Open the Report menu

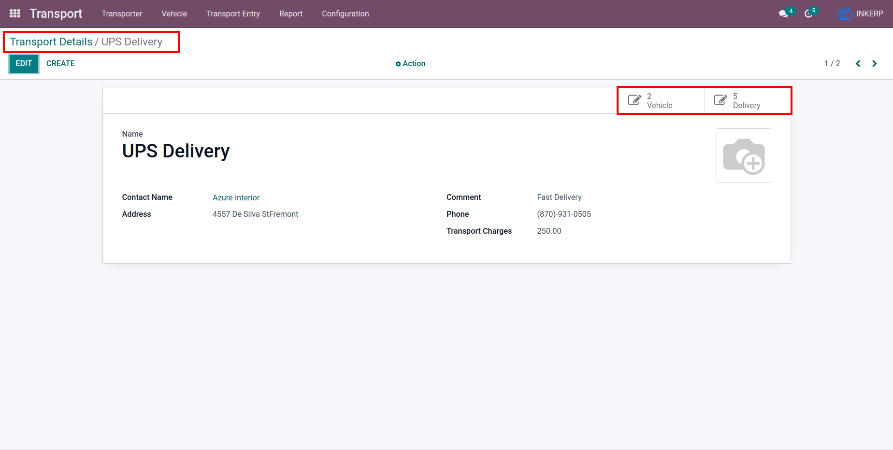pyautogui.click(x=291, y=14)
